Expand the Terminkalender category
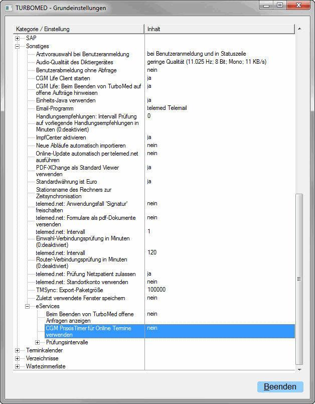Image resolution: width=315 pixels, height=404 pixels. [x=18, y=350]
